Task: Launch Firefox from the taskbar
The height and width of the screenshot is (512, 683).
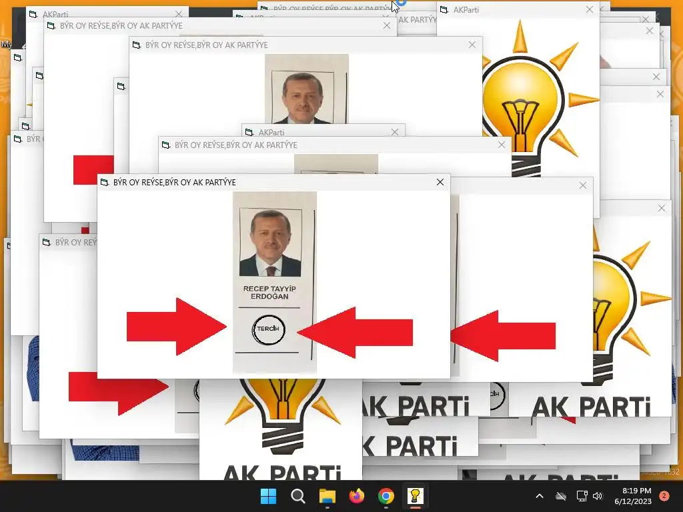Action: [x=357, y=496]
